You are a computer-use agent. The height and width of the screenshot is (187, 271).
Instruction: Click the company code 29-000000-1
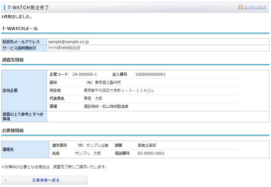click(x=85, y=74)
